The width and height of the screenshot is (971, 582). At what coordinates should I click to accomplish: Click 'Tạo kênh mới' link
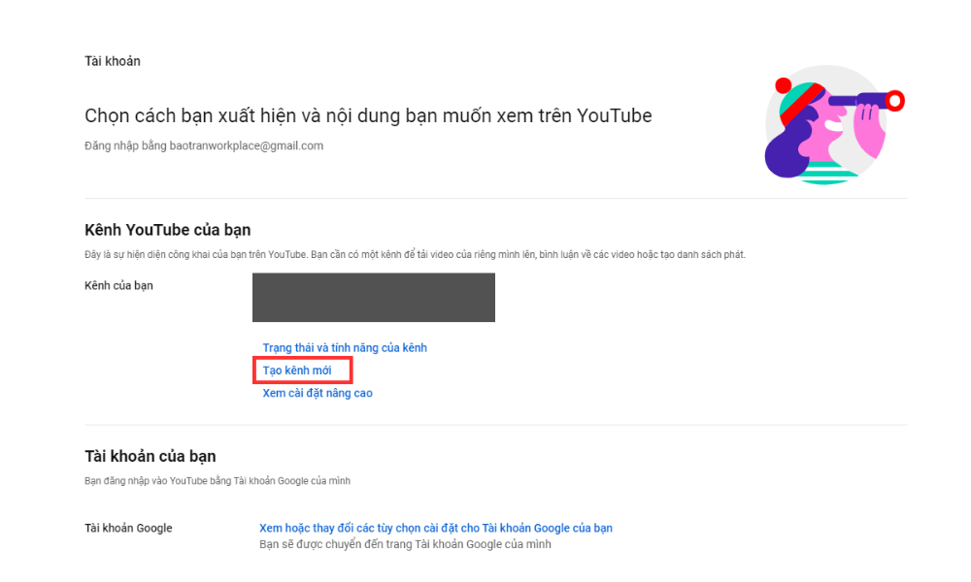coord(296,371)
